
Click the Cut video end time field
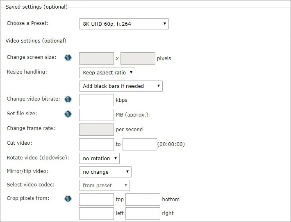[x=140, y=144]
